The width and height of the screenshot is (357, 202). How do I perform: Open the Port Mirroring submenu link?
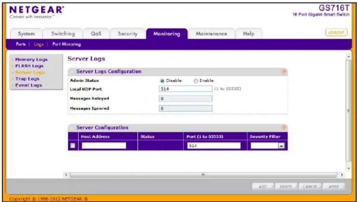coord(67,44)
